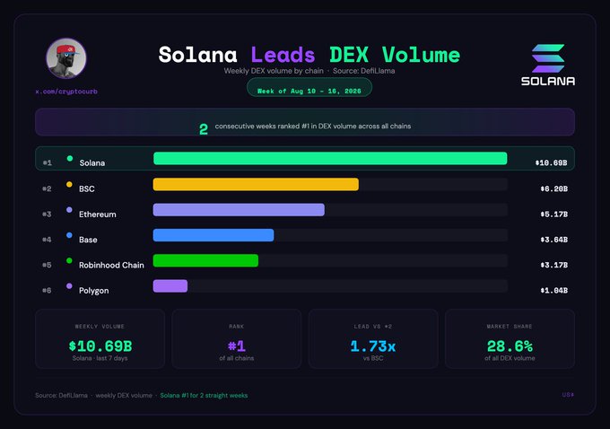The width and height of the screenshot is (610, 429).
Task: Click the blue dot beside Base
Action: (x=69, y=235)
